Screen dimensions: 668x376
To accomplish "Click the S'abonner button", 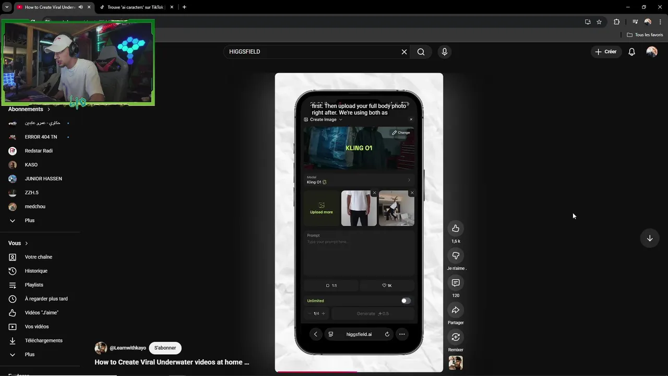I will point(165,348).
